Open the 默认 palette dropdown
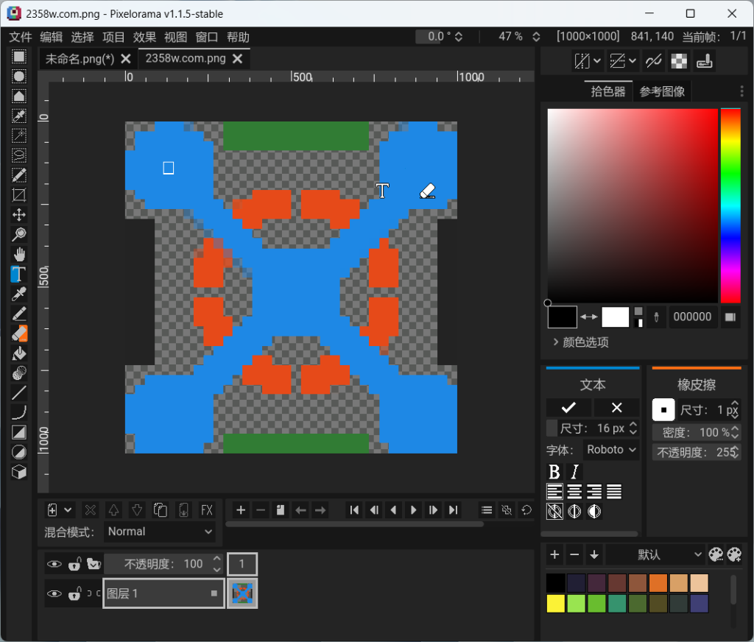This screenshot has width=754, height=642. tap(655, 554)
